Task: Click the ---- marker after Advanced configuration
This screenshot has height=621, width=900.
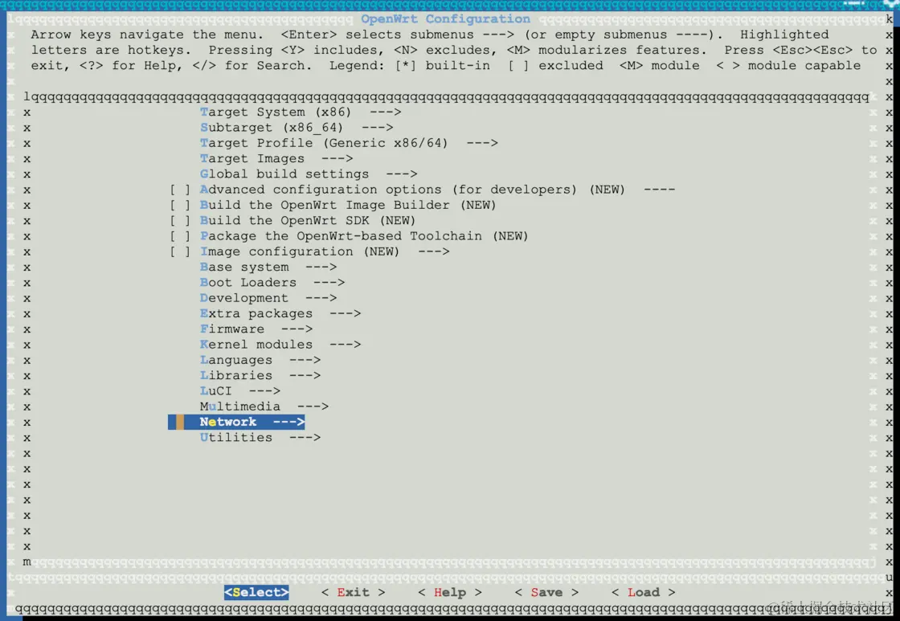Action: tap(660, 190)
